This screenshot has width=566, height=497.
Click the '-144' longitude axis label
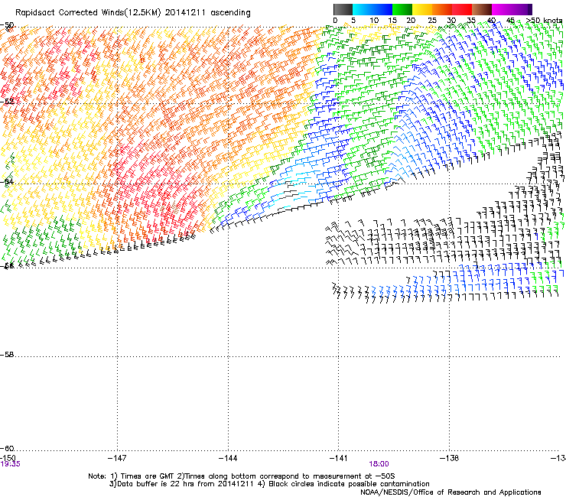(228, 458)
